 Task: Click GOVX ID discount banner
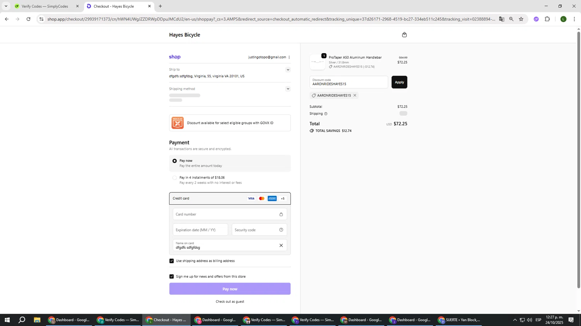pyautogui.click(x=230, y=123)
